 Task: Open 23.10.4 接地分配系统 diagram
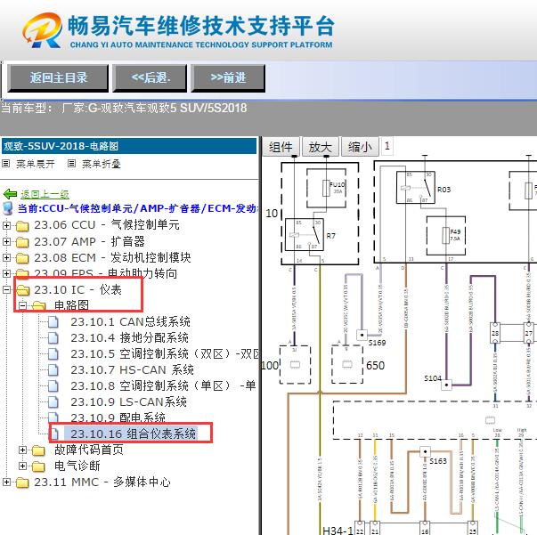pos(129,338)
